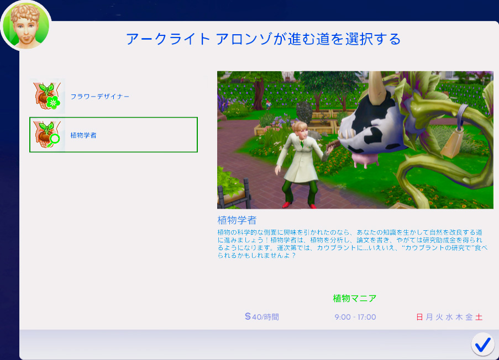Click the 植物マニア job level title
Viewport: 499px width, 360px height.
tap(355, 299)
